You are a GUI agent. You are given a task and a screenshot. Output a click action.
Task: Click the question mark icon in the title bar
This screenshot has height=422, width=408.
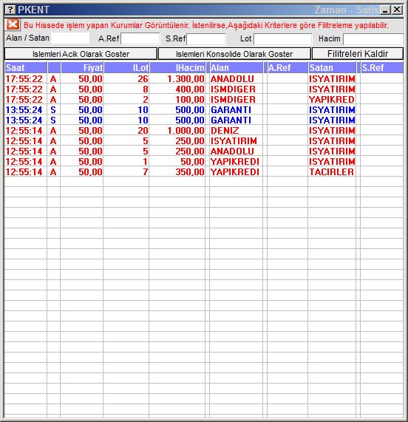[10, 10]
